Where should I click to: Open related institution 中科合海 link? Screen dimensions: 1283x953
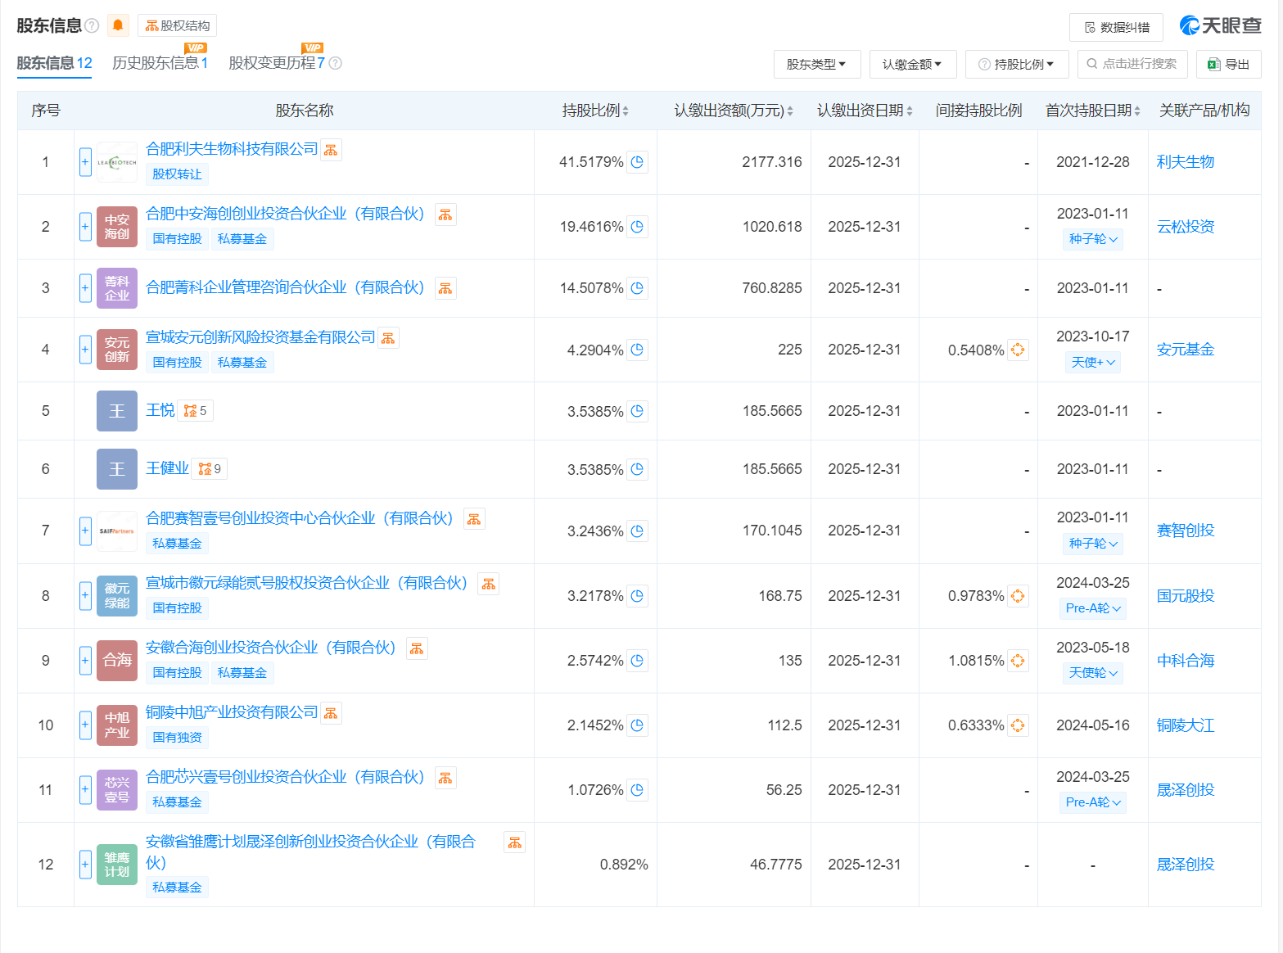point(1186,661)
